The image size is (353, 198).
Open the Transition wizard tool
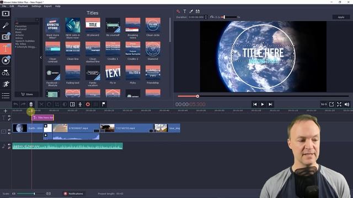[x=72, y=104]
